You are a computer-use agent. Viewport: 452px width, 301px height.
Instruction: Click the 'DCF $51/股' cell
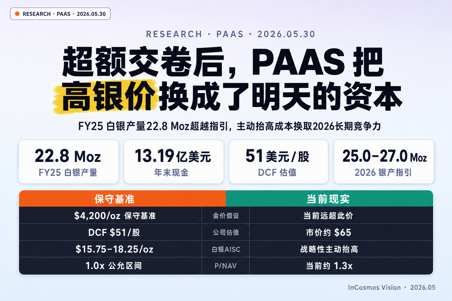(x=111, y=232)
